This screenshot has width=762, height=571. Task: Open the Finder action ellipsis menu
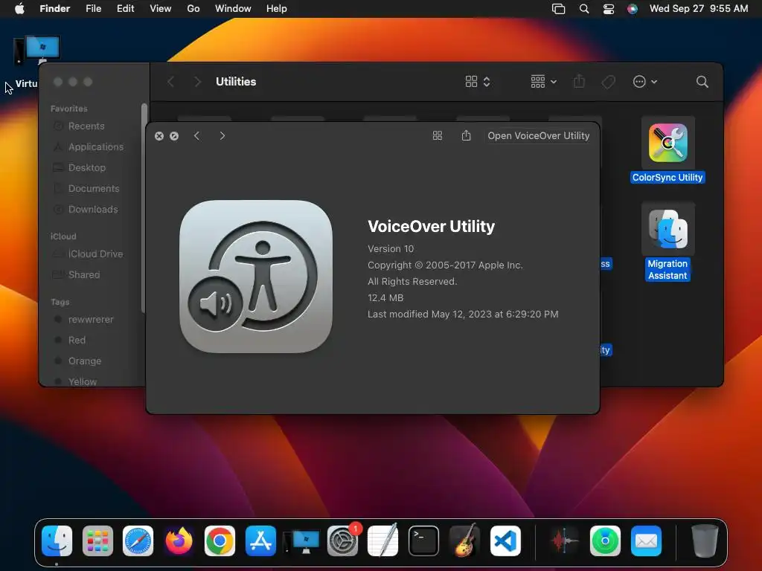click(x=645, y=82)
